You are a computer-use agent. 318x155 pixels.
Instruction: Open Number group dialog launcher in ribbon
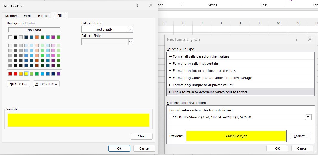(181, 5)
